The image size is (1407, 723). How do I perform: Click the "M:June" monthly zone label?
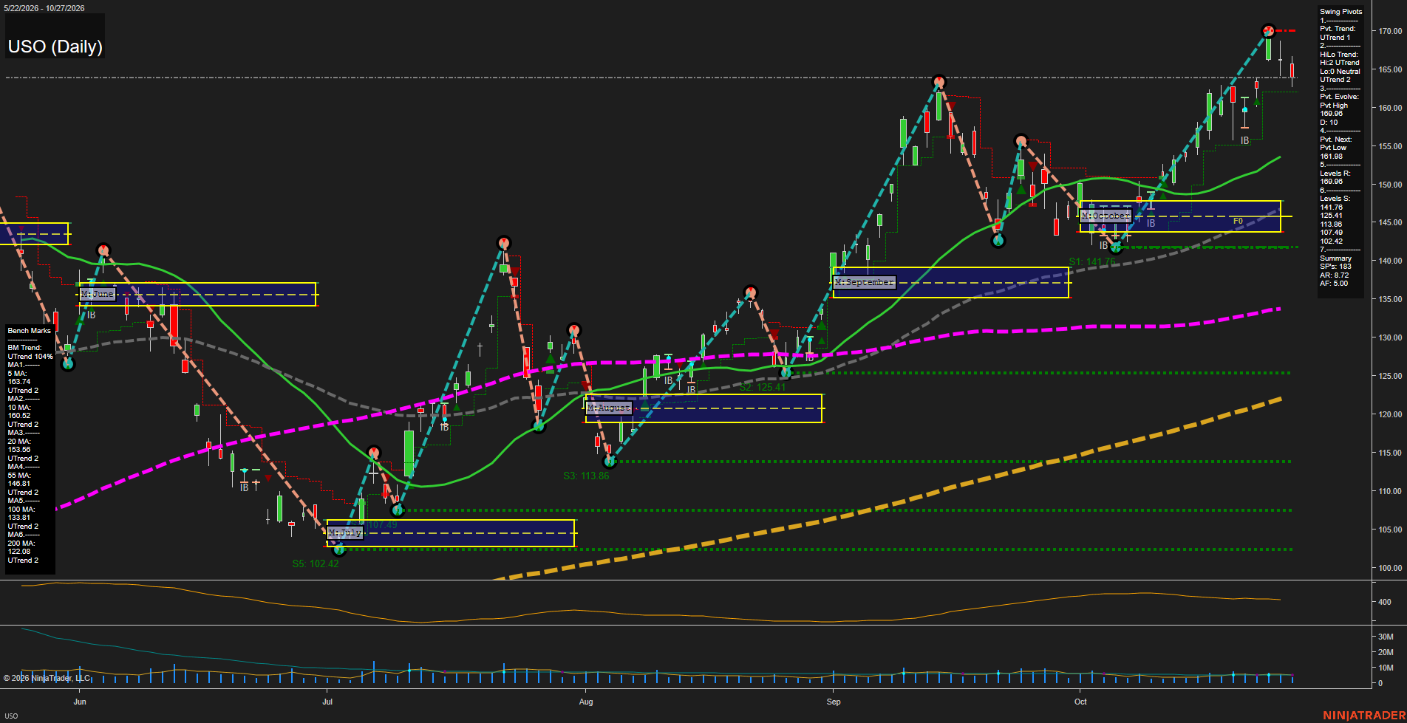tap(98, 294)
